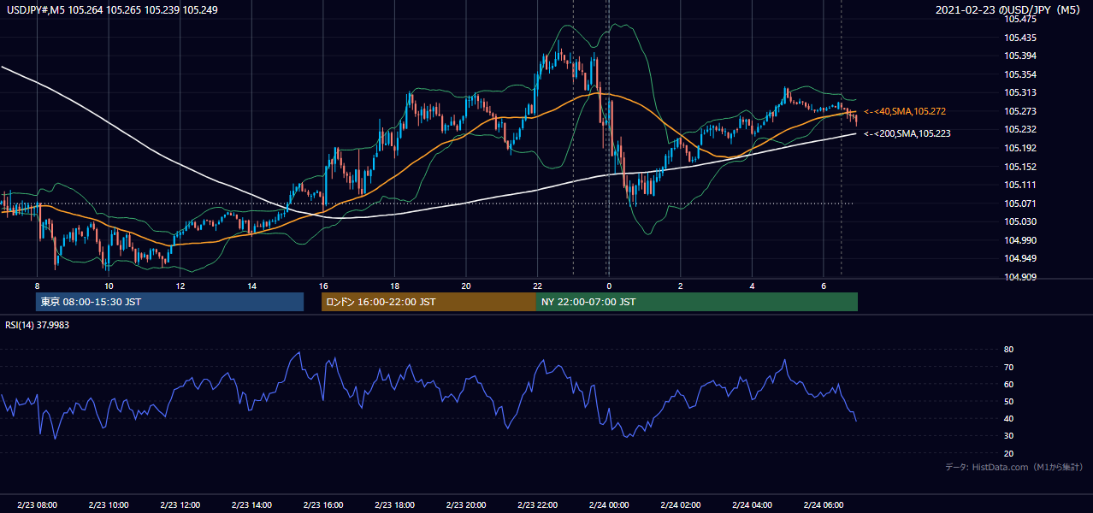The width and height of the screenshot is (1093, 513).
Task: Click the chart title 2021-02-23 のUSD/JPY (M5)
Action: [x=1009, y=9]
